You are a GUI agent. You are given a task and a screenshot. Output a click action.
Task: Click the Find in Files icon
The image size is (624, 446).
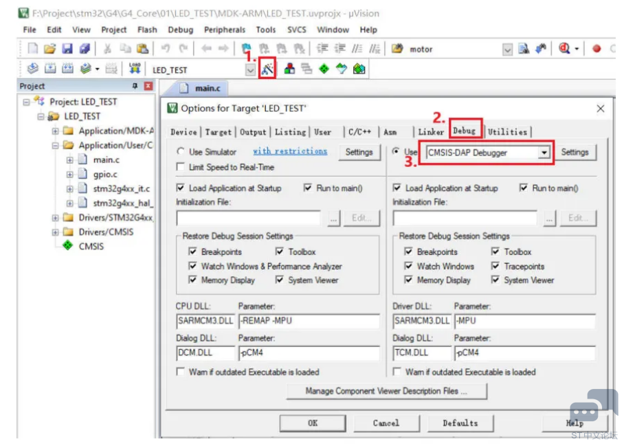point(524,49)
